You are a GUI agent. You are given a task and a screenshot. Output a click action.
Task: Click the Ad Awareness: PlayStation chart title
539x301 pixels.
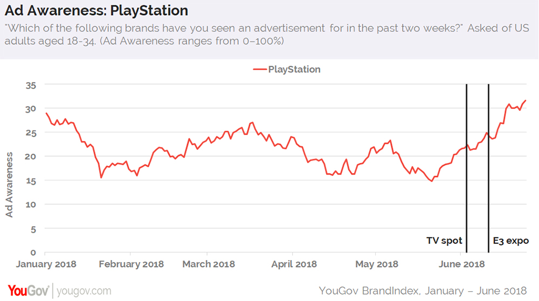pos(96,11)
